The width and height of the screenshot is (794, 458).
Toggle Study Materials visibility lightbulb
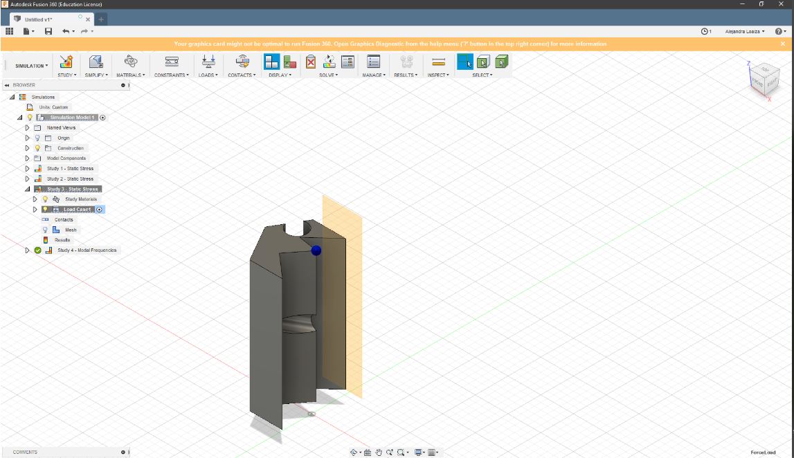[x=45, y=199]
